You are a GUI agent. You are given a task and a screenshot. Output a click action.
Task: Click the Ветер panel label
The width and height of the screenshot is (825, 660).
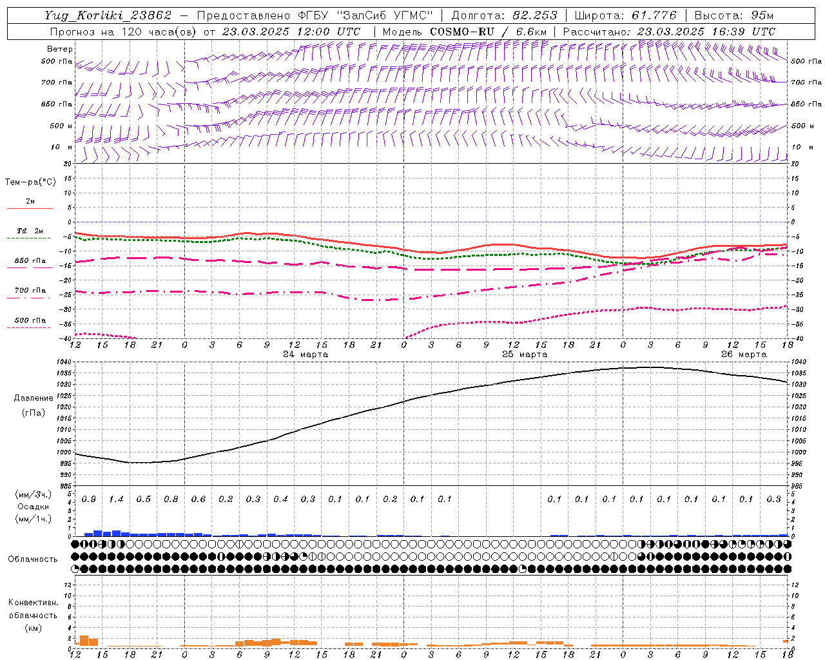60,49
